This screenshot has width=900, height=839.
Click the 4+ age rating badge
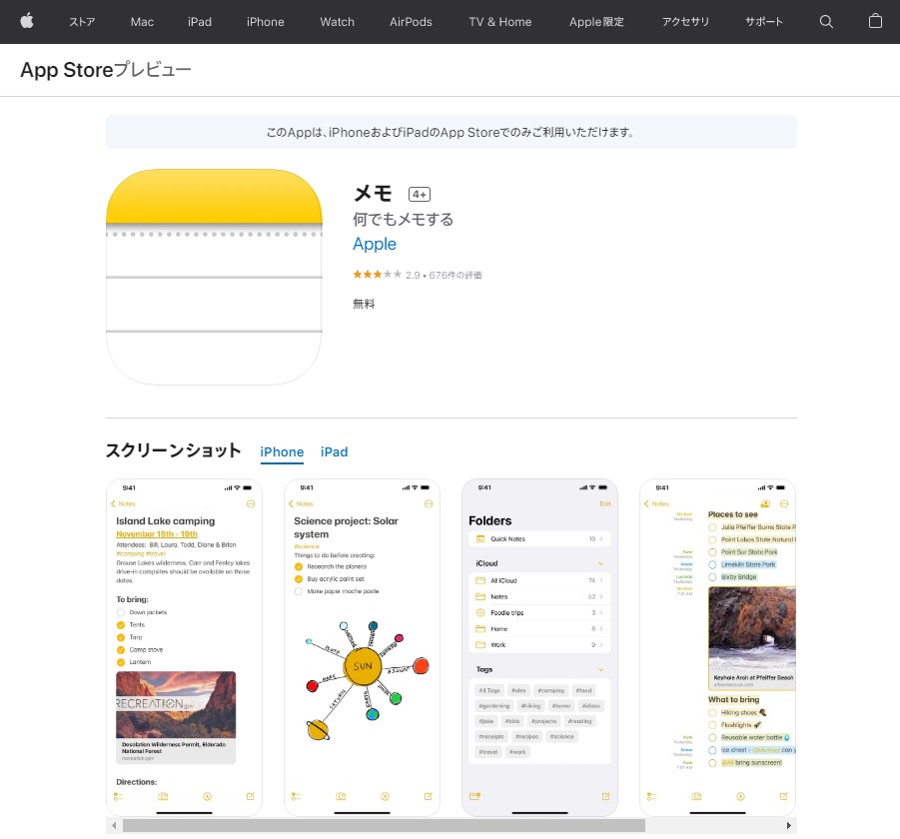pos(419,195)
